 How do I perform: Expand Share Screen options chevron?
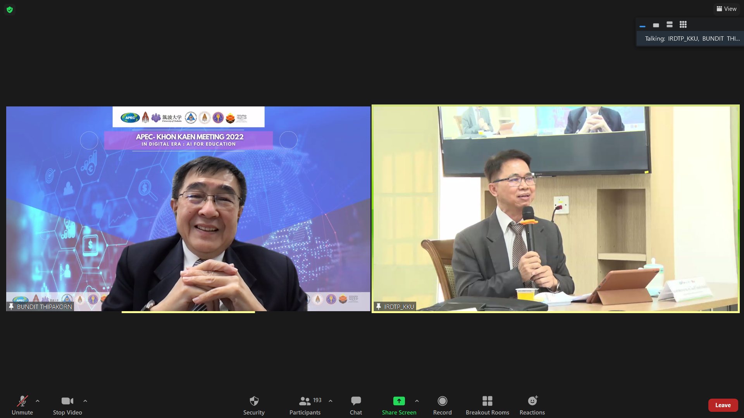click(417, 401)
